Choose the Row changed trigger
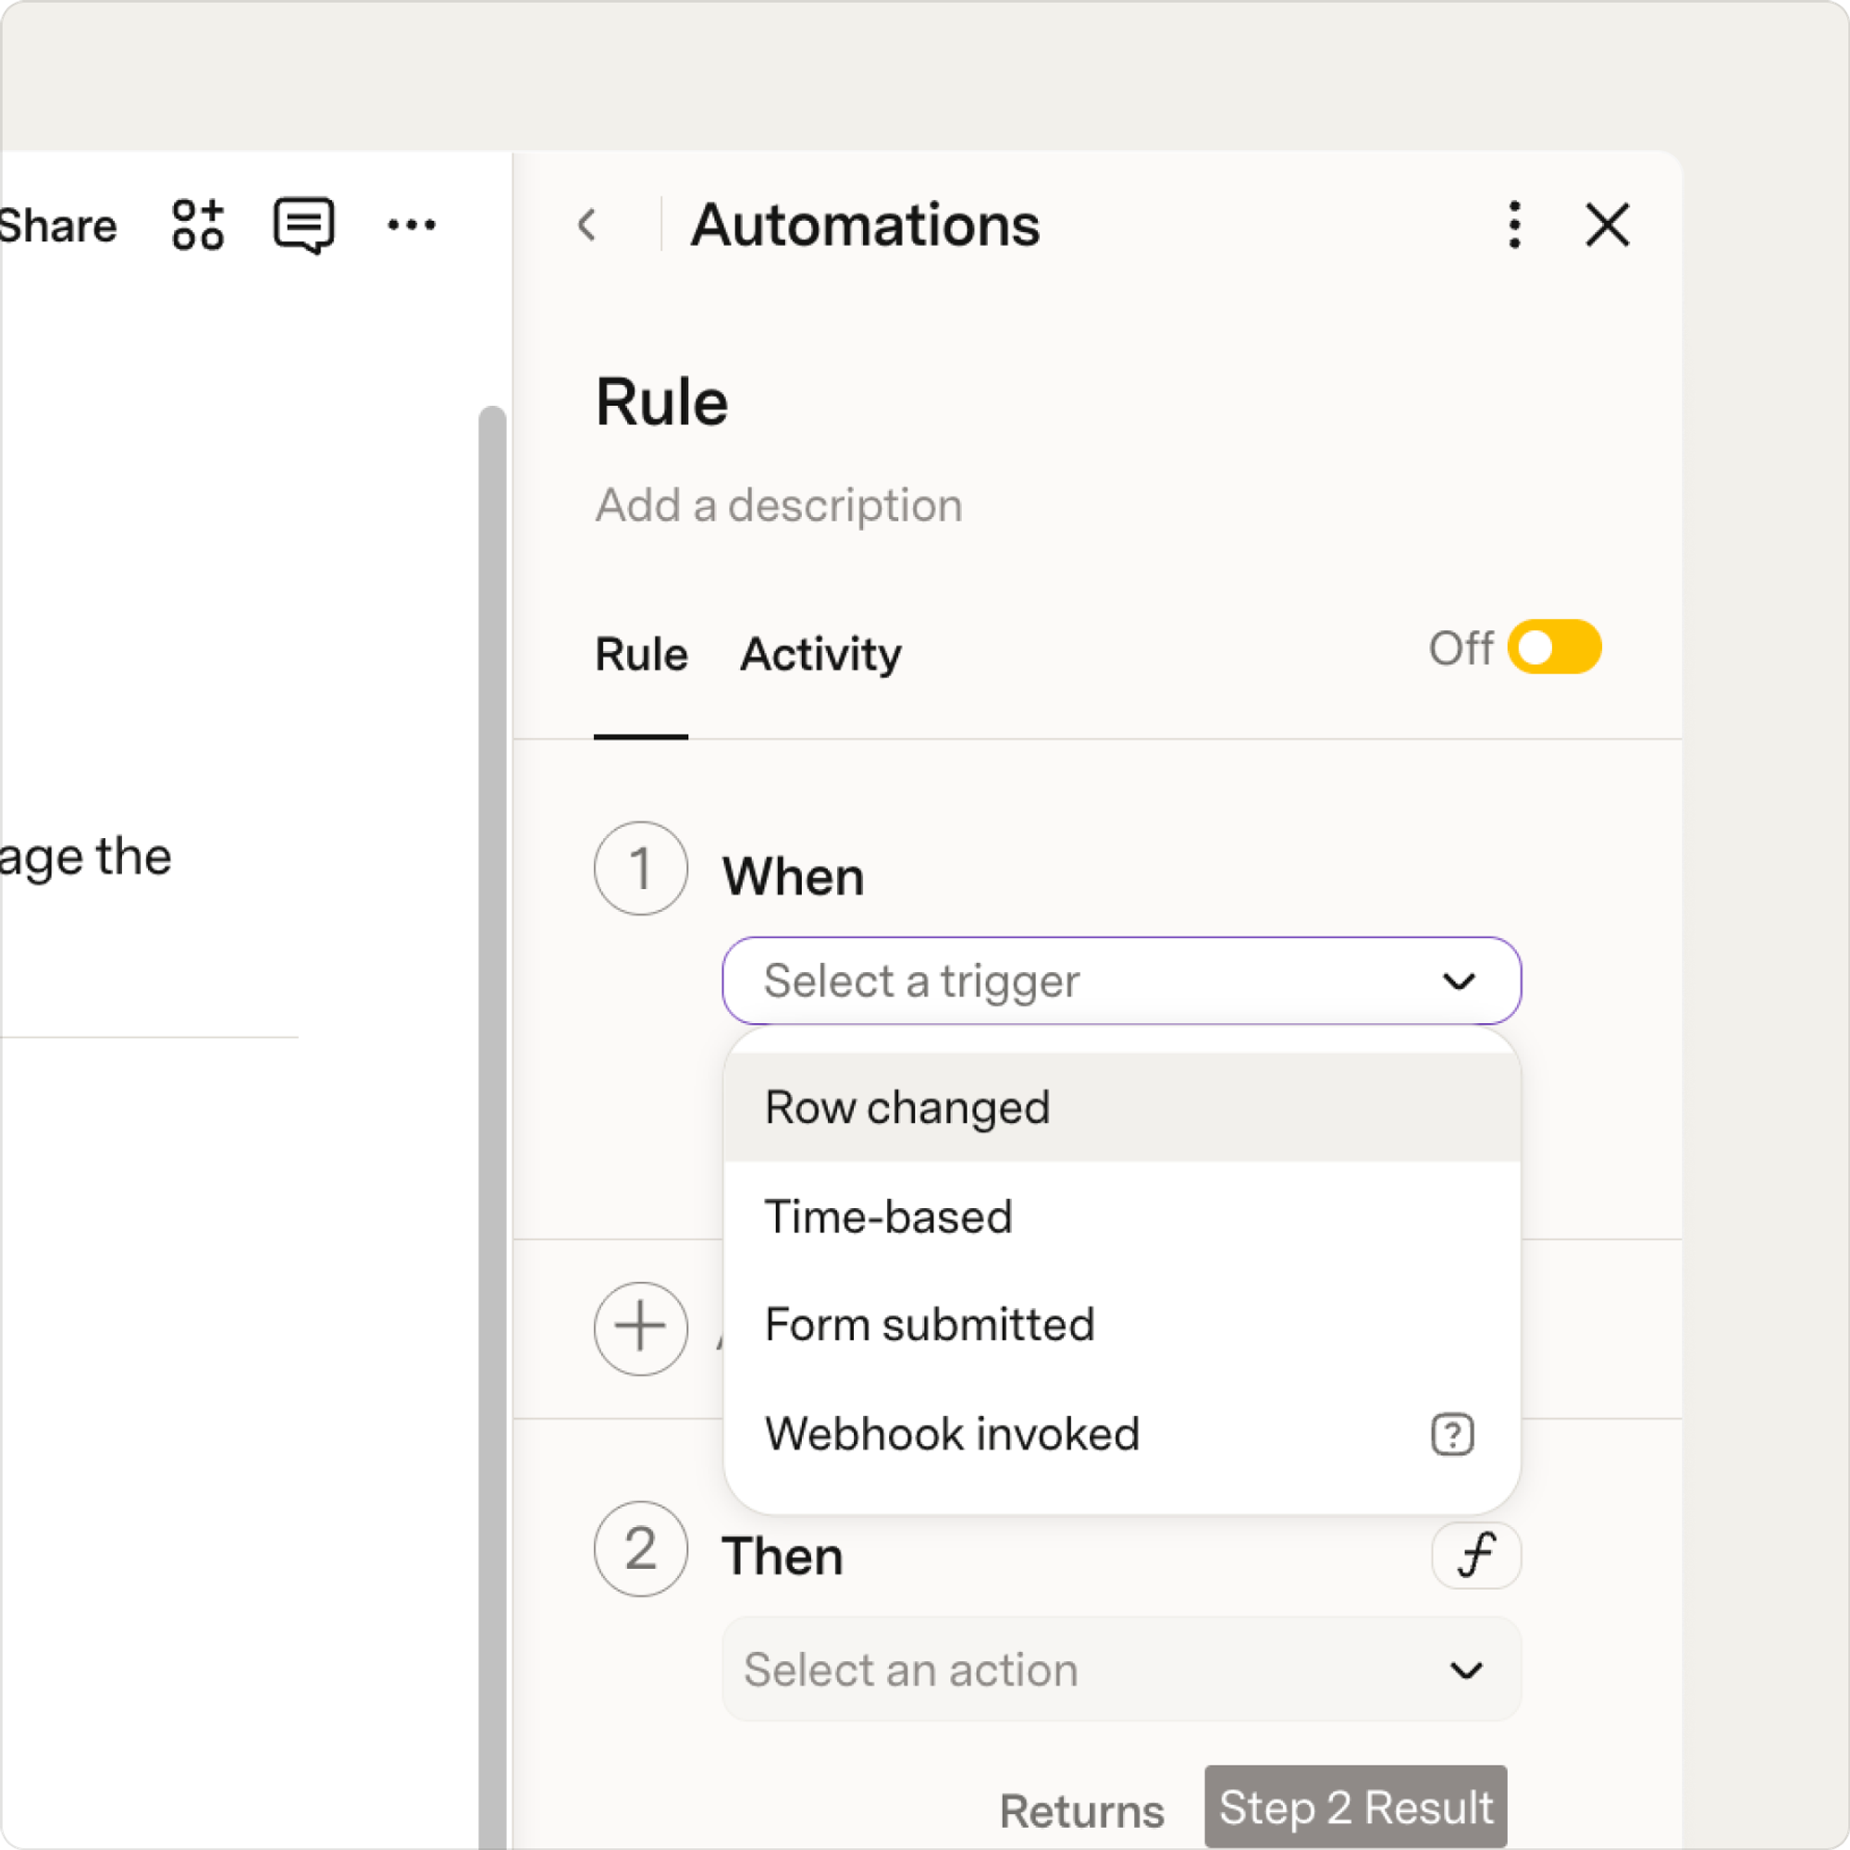 pos(1121,1108)
